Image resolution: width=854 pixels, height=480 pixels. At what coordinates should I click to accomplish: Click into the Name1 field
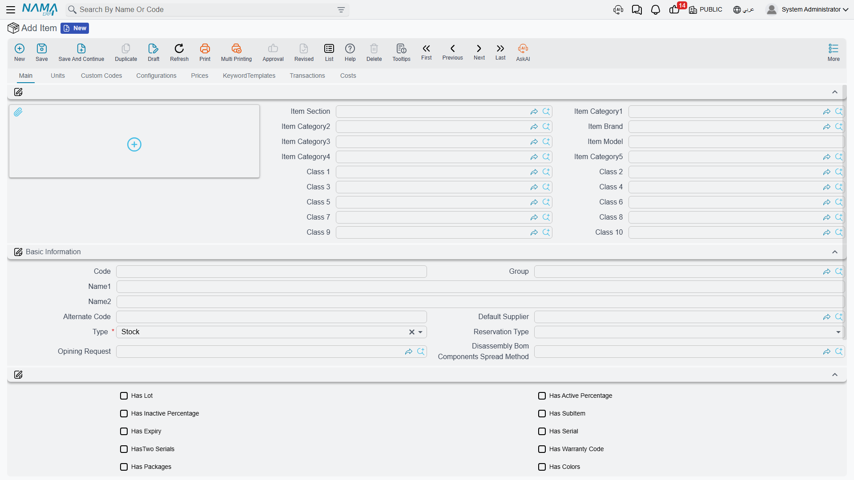480,287
